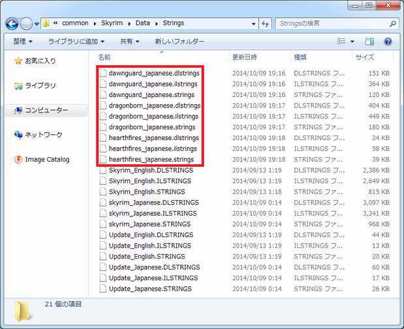
Task: Select file Update_Japanese.STRINGS
Action: pyautogui.click(x=150, y=289)
